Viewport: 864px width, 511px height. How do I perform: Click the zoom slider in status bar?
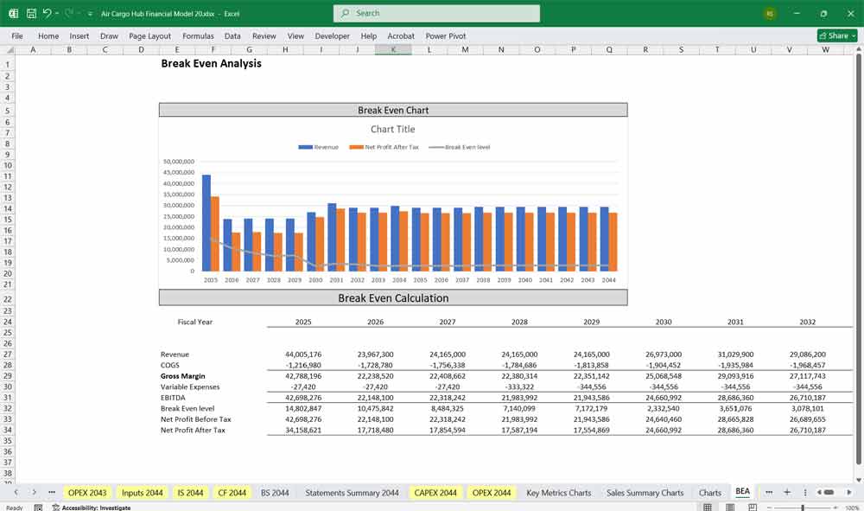pyautogui.click(x=804, y=508)
